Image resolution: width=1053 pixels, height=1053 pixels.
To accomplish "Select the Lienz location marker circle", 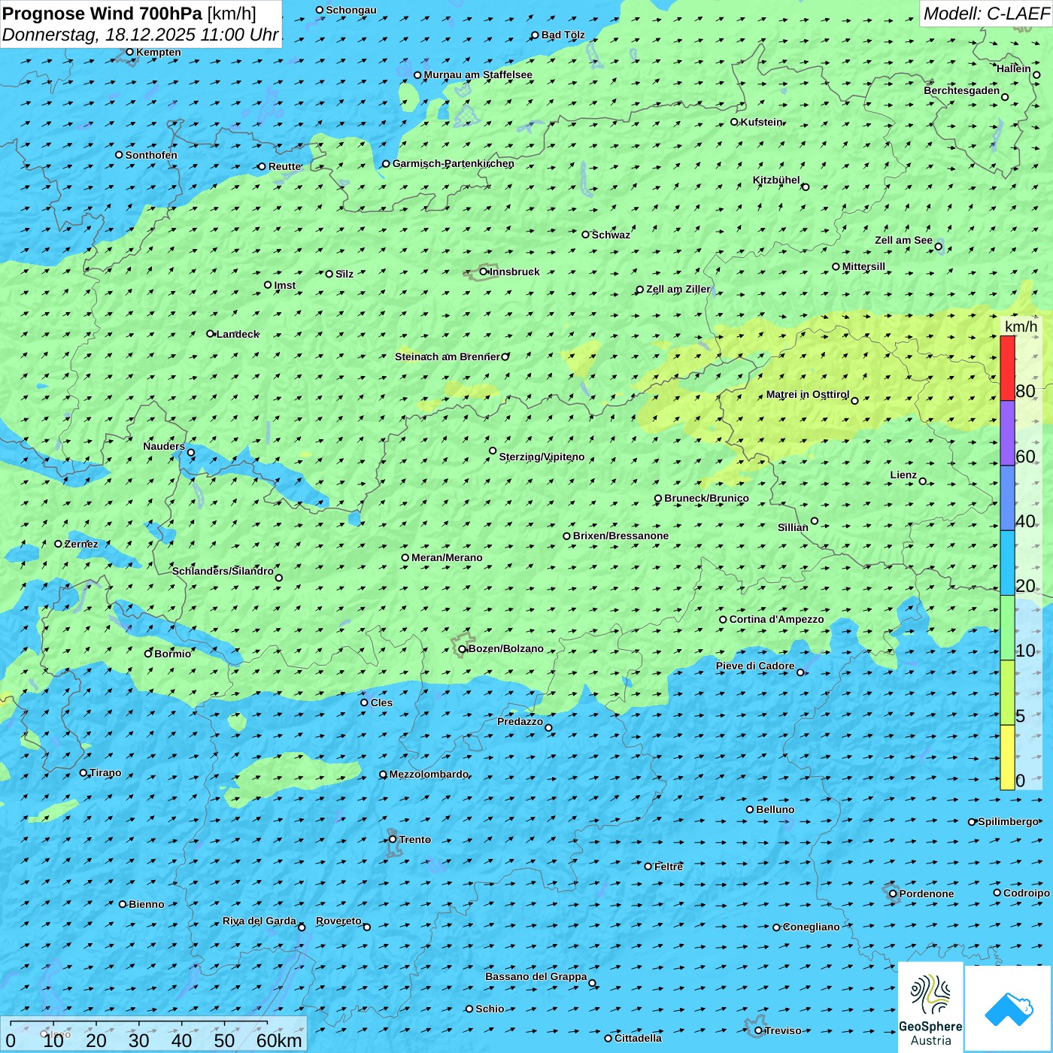I will tap(923, 481).
